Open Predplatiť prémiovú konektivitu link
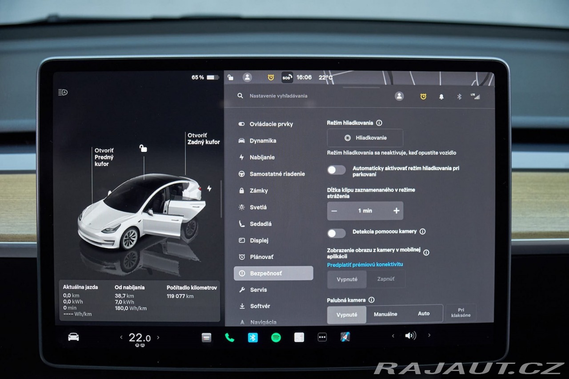 365,264
